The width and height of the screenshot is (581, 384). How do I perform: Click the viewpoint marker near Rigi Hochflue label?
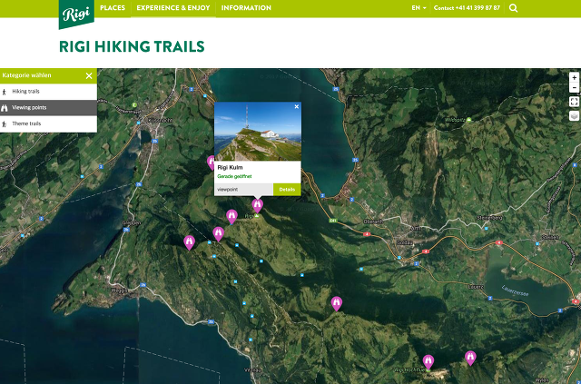tap(428, 361)
